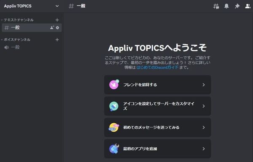Click the フレンドを招待する card

click(158, 85)
